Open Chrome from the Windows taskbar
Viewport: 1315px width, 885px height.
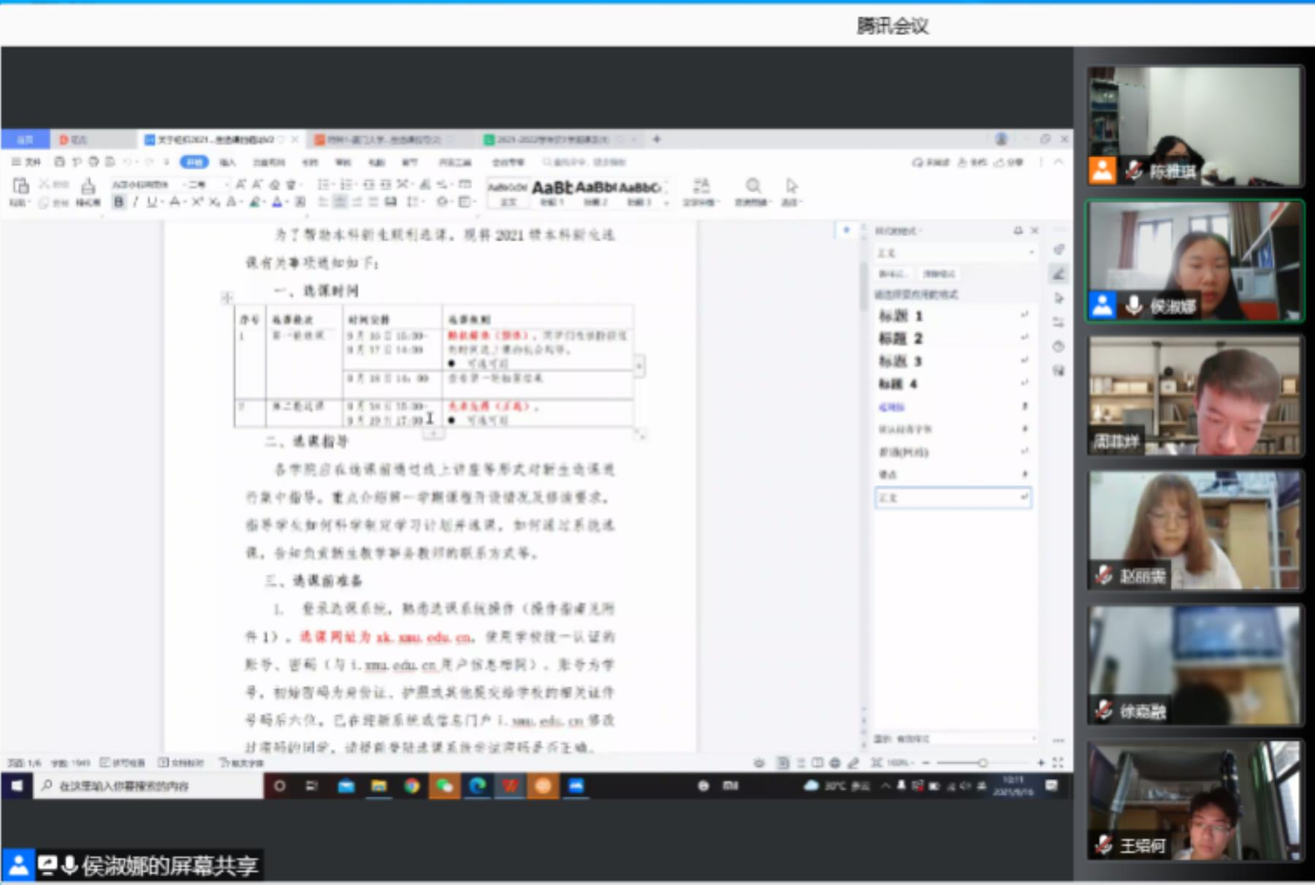[x=412, y=786]
